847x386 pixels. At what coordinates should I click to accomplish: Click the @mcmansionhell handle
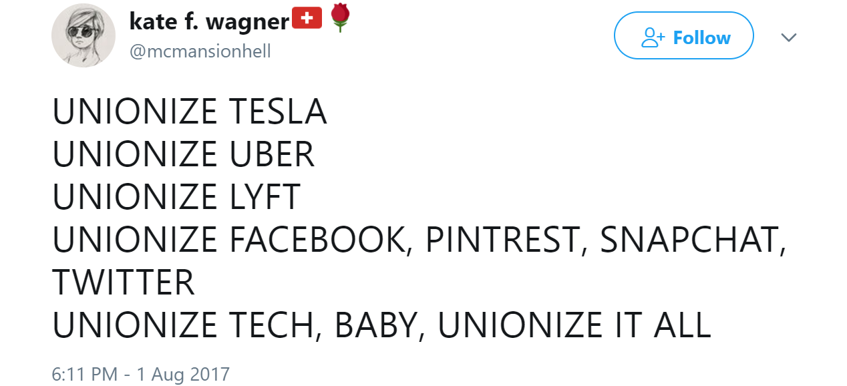tap(200, 51)
